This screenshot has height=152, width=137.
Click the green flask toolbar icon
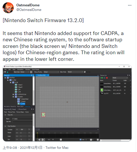tap(7, 72)
